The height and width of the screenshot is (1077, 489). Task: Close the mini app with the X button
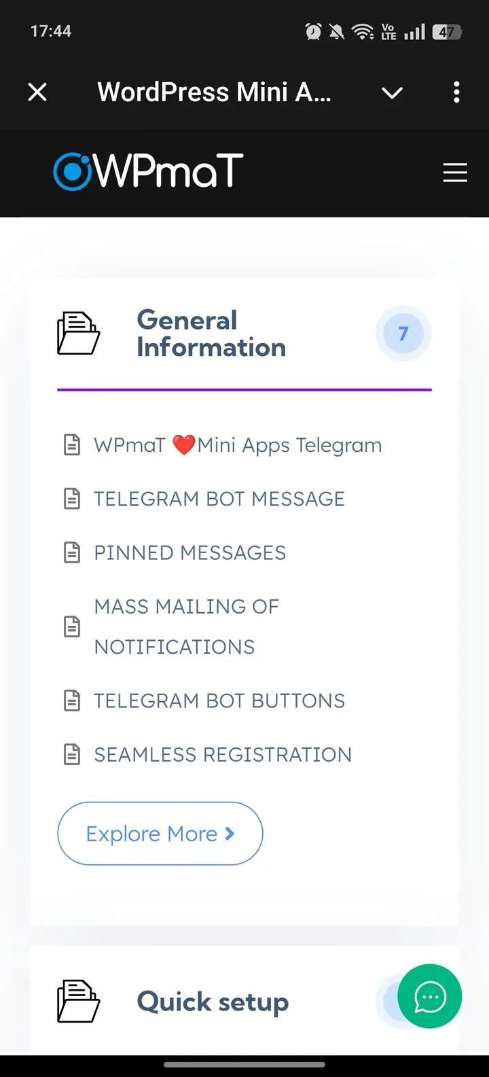coord(37,92)
